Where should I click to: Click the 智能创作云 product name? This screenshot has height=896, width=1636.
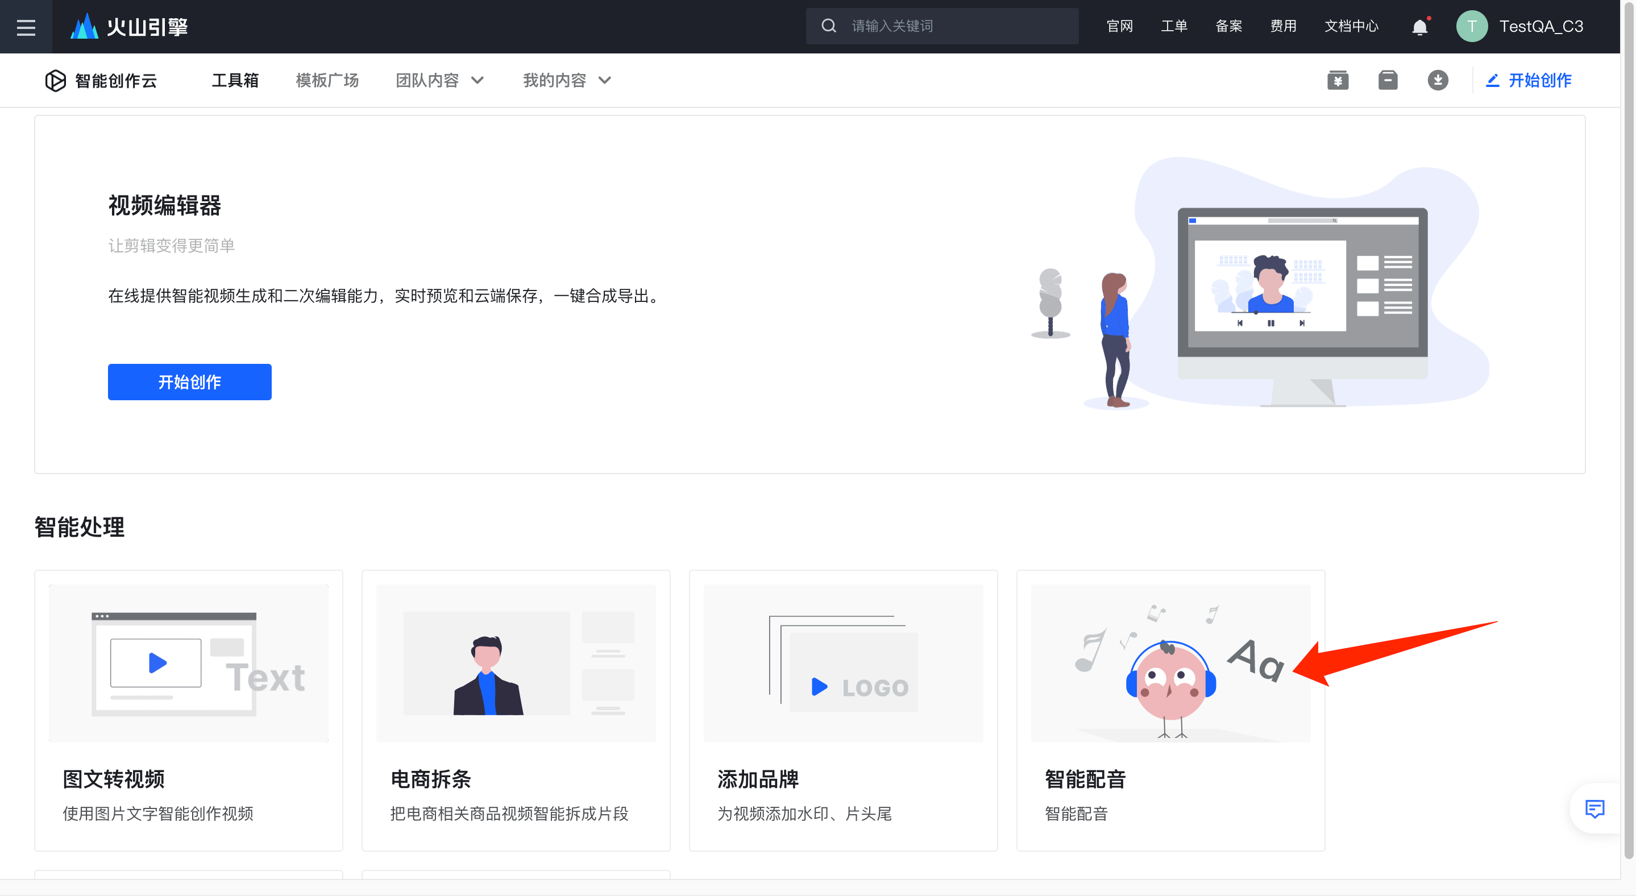click(x=115, y=81)
